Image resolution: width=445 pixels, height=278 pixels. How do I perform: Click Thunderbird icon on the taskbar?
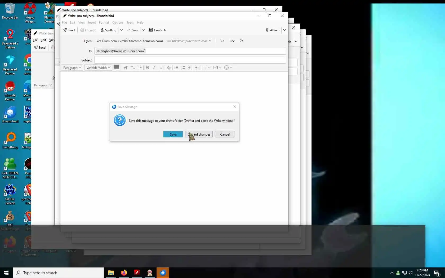pyautogui.click(x=163, y=273)
